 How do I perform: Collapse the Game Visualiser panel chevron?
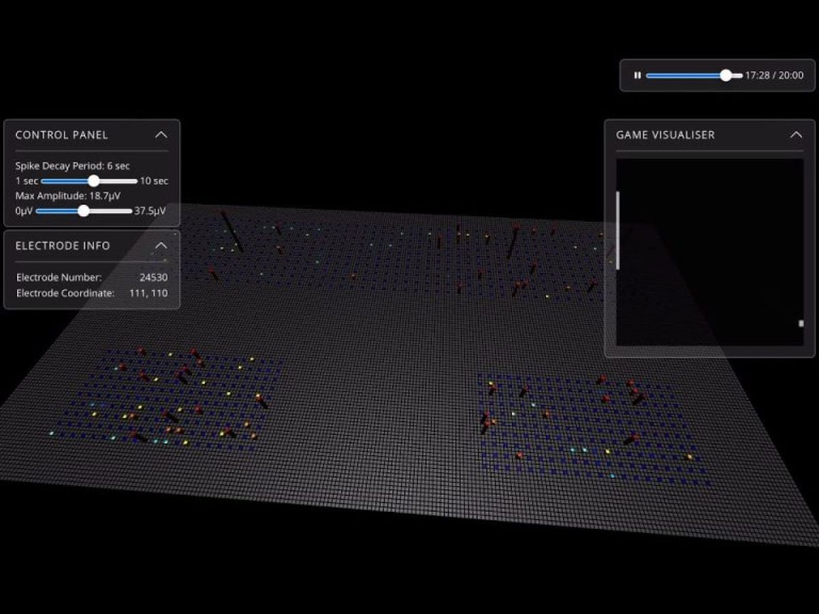(796, 135)
